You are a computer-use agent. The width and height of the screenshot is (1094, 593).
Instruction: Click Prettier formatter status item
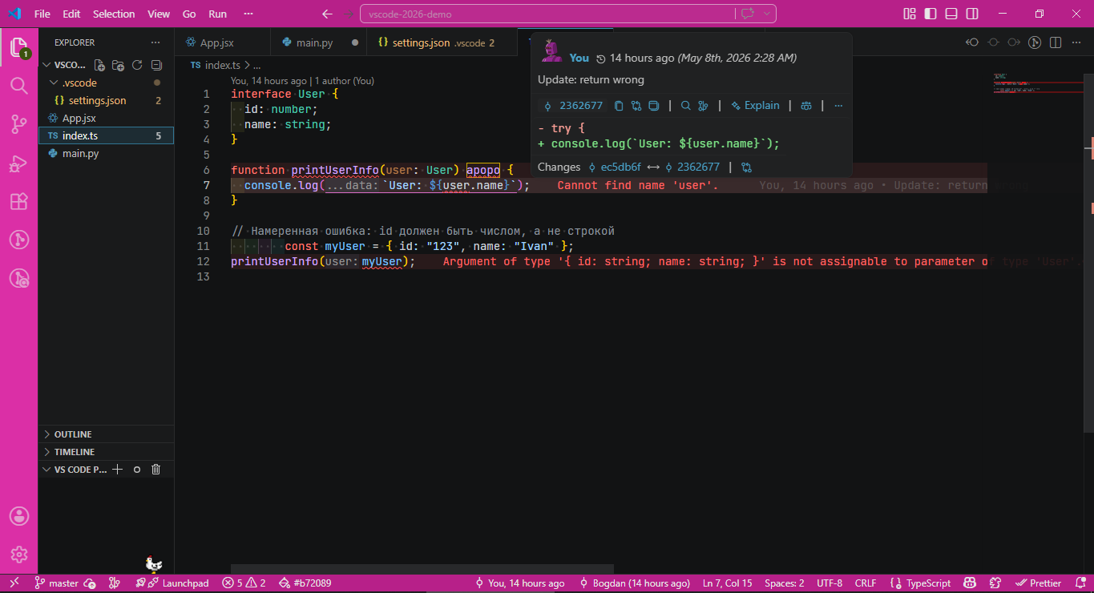click(x=1039, y=583)
